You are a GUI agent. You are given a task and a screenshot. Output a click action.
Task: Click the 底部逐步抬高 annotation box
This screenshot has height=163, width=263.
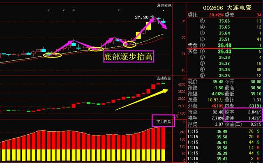tap(129, 57)
